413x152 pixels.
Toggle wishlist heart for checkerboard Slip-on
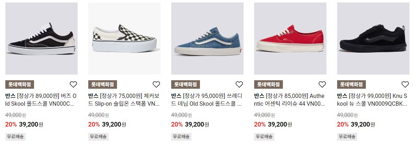156,84
